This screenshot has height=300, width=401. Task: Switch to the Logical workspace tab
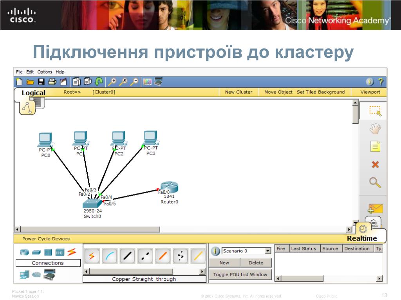(x=34, y=93)
